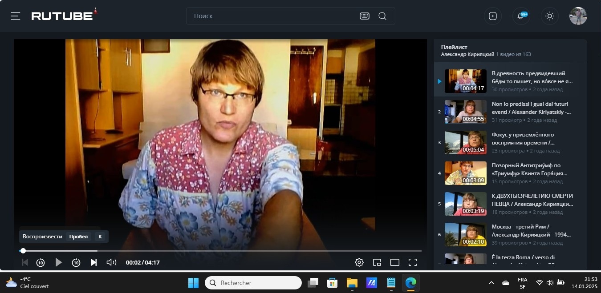Skip forward 10 seconds in the video
The width and height of the screenshot is (601, 293).
(76, 262)
